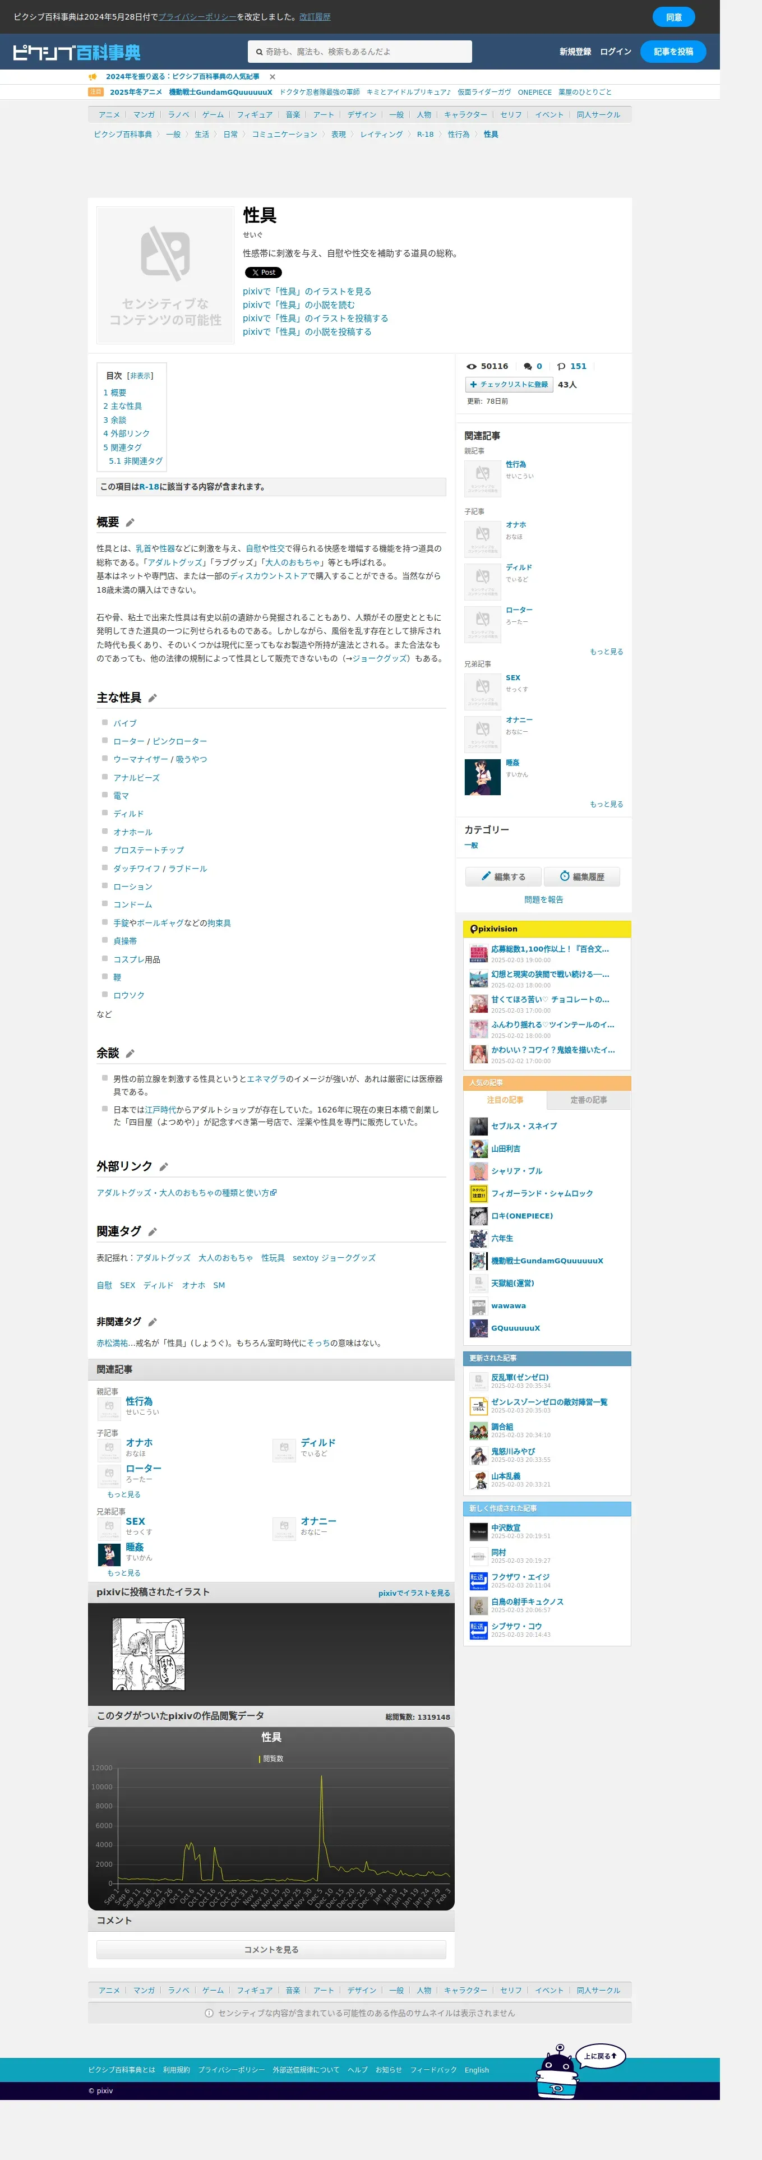Click the sensitive content placeholder thumbnail
The height and width of the screenshot is (2160, 762).
(165, 275)
